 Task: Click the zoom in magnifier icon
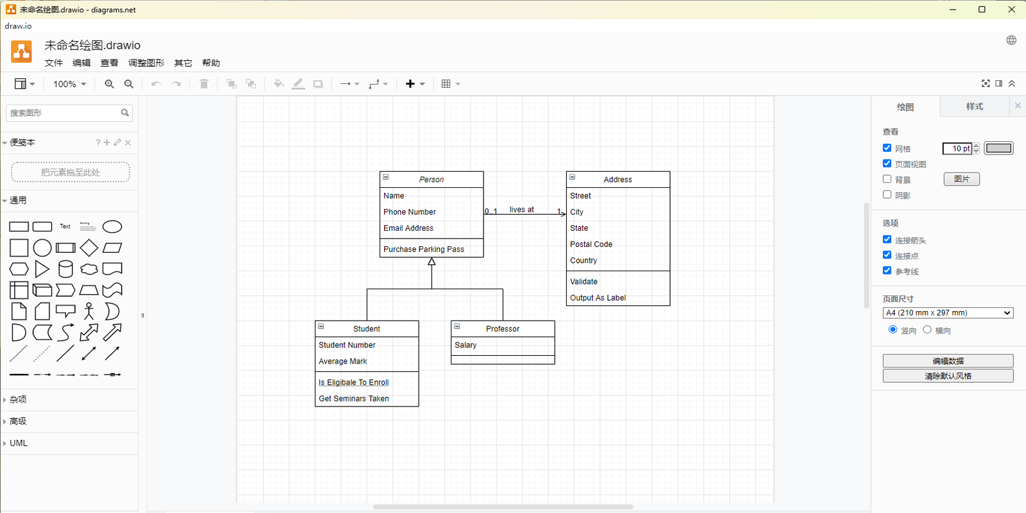[x=109, y=84]
